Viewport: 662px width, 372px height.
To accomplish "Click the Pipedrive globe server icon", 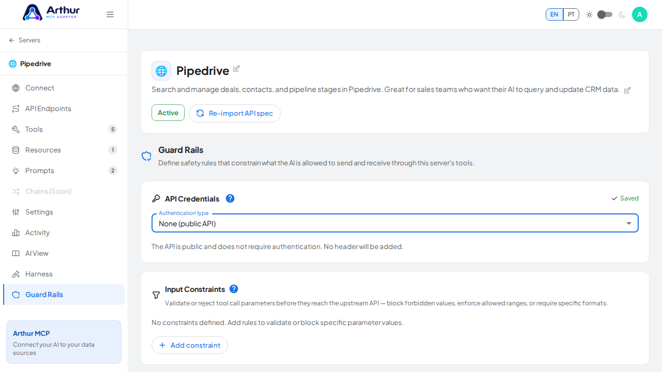I will [x=161, y=71].
